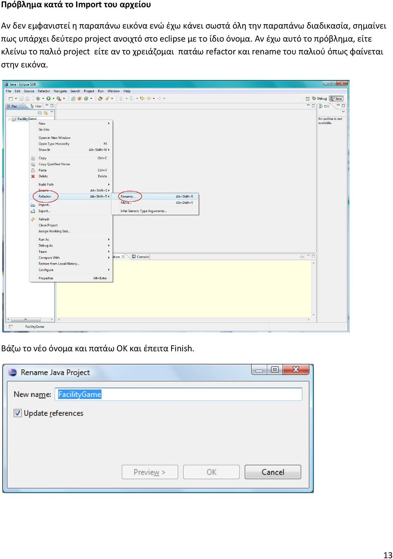Click the Forward navigation arrow in the toolbar
This screenshot has height=559, width=393.
[159, 98]
